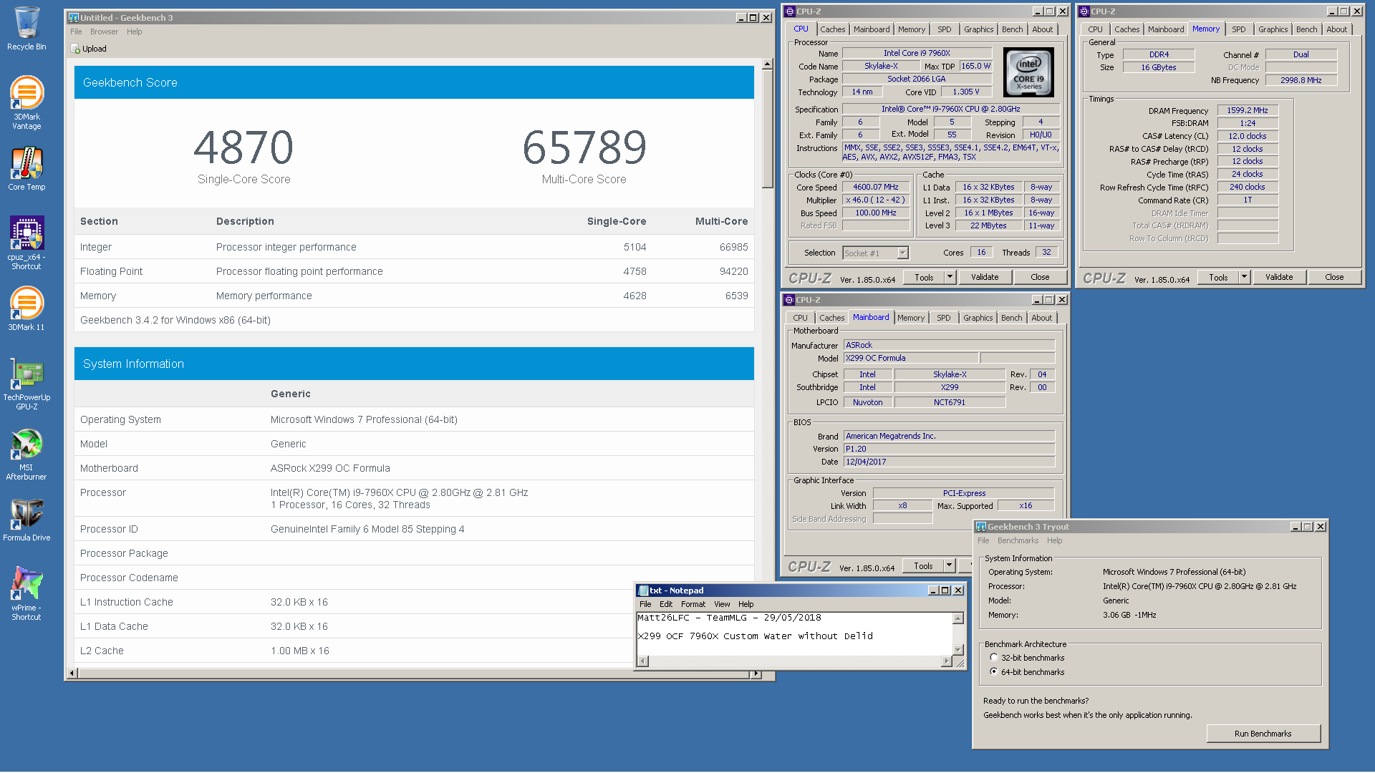1375x773 pixels.
Task: Open Help menu in Geekbench 3
Action: [135, 31]
